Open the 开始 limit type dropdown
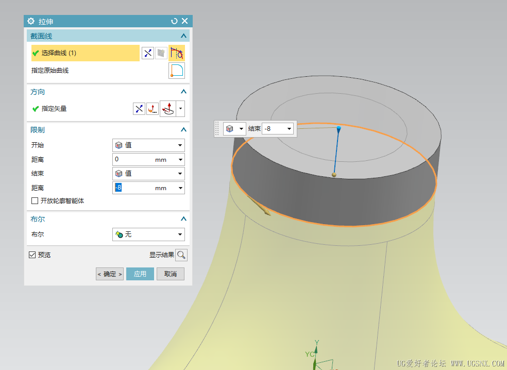507x370 pixels. 148,145
